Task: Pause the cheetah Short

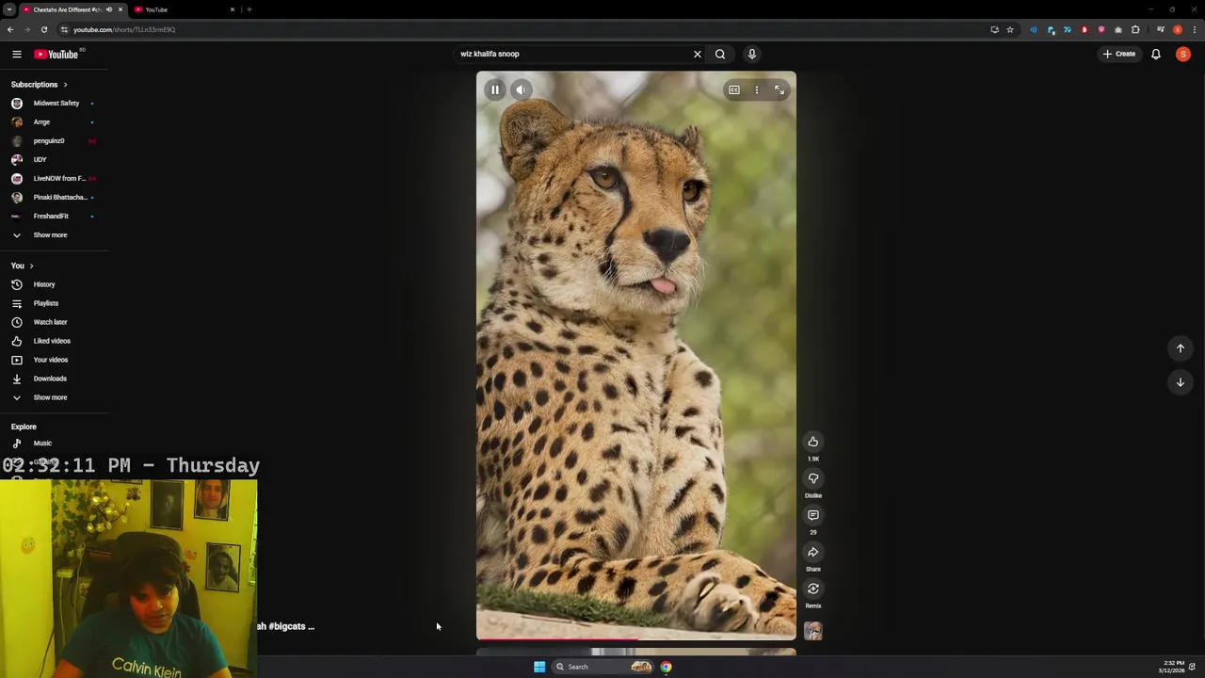Action: click(x=494, y=89)
